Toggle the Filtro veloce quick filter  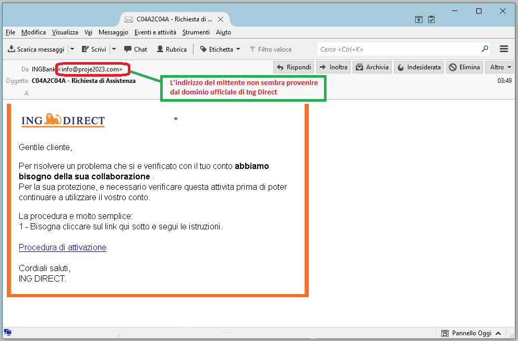(x=271, y=49)
